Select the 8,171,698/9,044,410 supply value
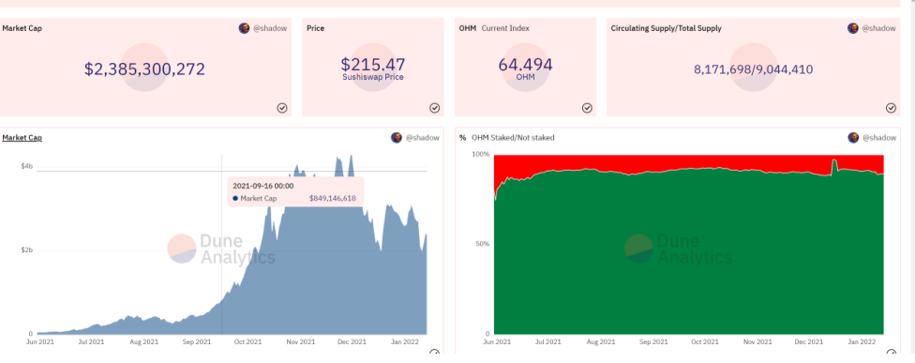This screenshot has width=915, height=363. click(754, 70)
